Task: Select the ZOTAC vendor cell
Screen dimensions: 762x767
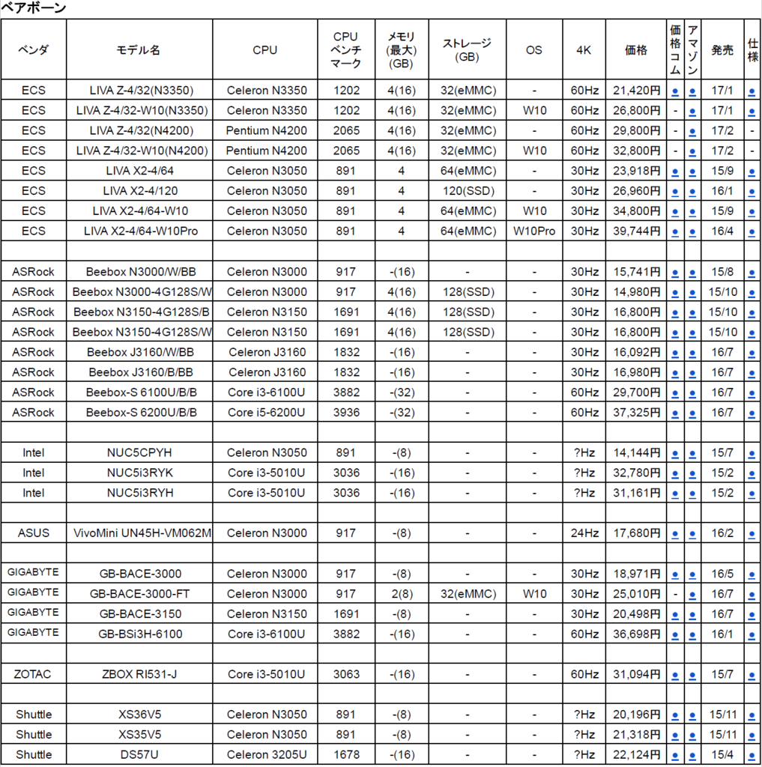Action: [32, 674]
